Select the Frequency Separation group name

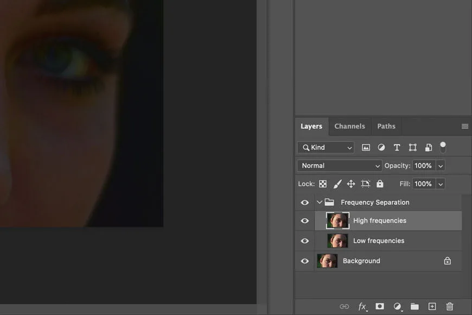point(375,203)
